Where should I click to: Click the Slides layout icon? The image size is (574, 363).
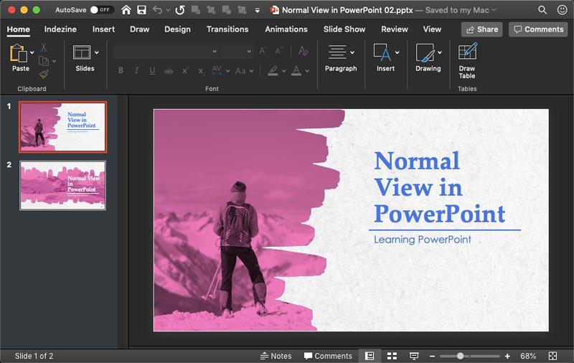point(82,52)
